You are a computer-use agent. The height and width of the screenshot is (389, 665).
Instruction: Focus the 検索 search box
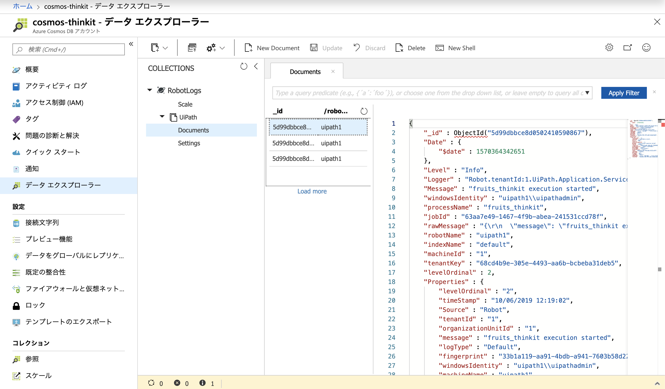coord(69,49)
